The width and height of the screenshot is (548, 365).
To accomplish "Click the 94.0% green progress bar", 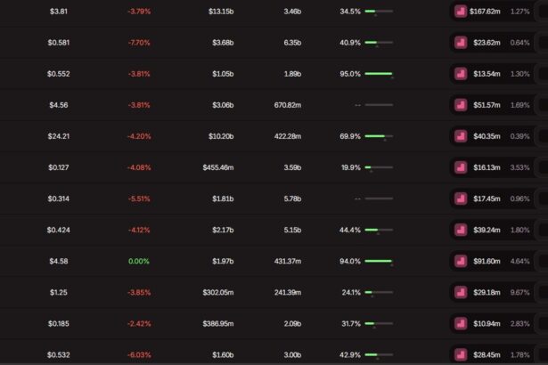I will point(378,261).
